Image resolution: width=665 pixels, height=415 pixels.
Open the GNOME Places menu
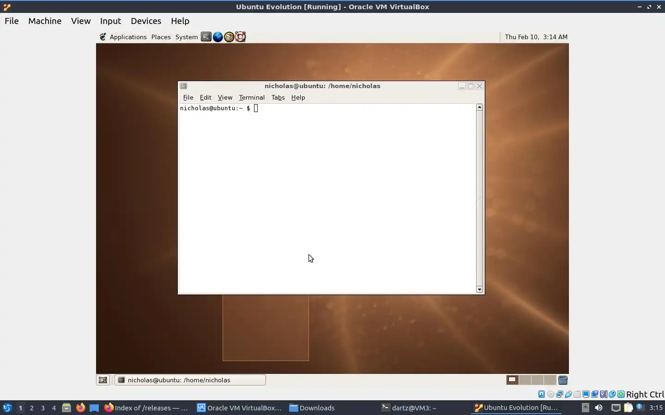161,37
